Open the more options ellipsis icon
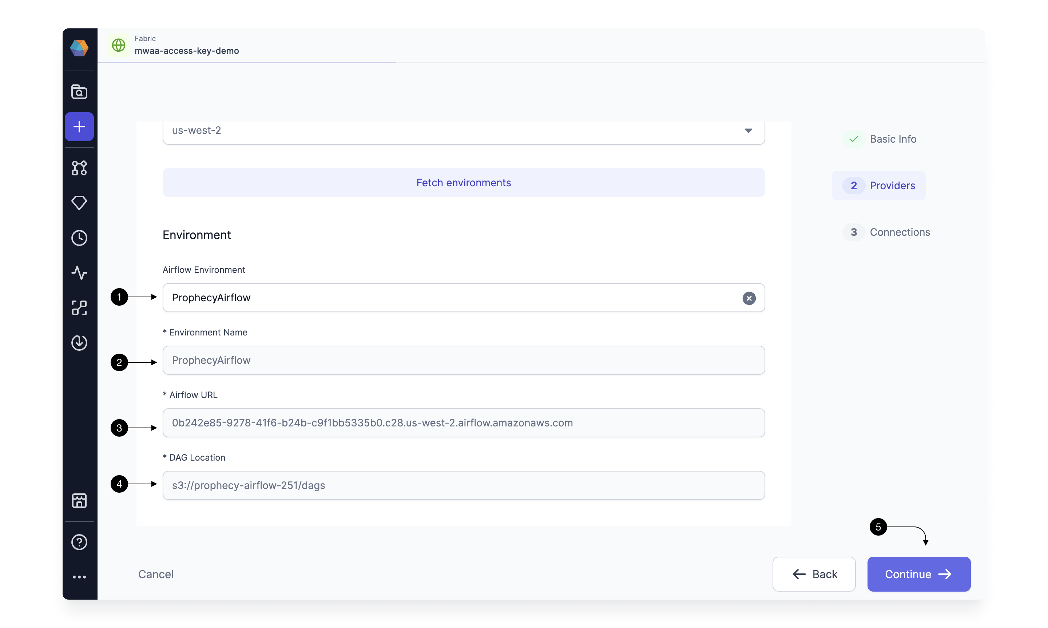Image resolution: width=1048 pixels, height=628 pixels. [x=79, y=577]
